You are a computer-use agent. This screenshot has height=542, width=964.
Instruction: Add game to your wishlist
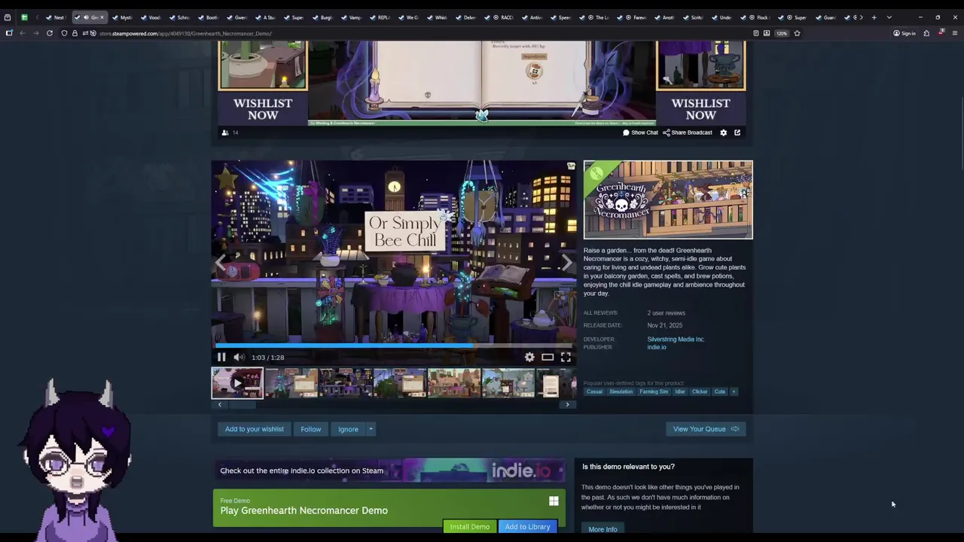(255, 429)
